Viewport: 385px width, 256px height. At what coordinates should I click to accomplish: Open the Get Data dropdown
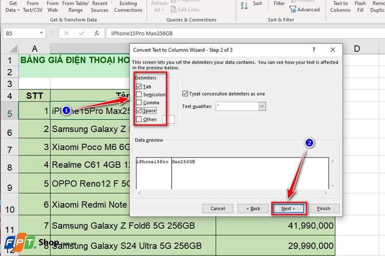[x=13, y=7]
